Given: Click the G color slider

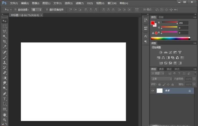Looking at the screenshot, I should point(169,27).
